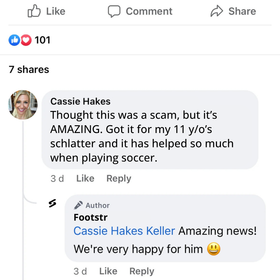Viewport: 280px width, 280px height.
Task: Click the Comment speech bubble icon
Action: [114, 11]
